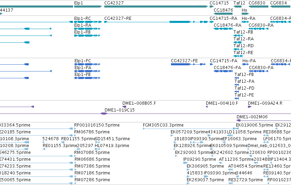Screen dimensions: 291x185
Task: Click the DME1-019C15 purple feature glyph
Action: (104, 114)
